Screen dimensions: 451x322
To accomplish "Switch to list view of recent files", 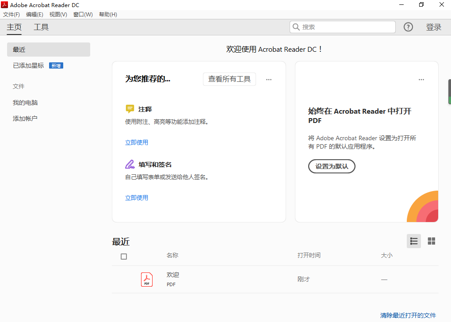I will 414,241.
